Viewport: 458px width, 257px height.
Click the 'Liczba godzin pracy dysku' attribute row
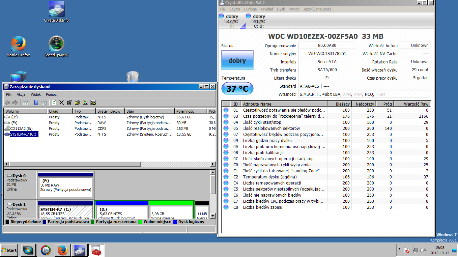click(x=326, y=141)
